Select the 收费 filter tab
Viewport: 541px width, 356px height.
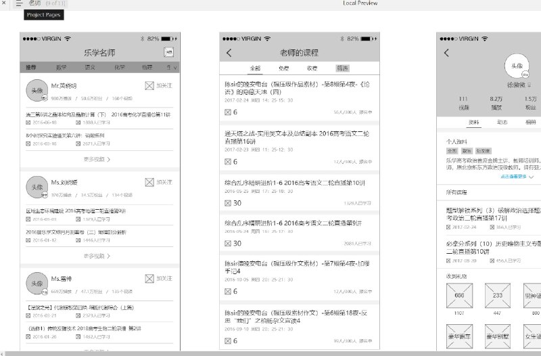pyautogui.click(x=312, y=68)
